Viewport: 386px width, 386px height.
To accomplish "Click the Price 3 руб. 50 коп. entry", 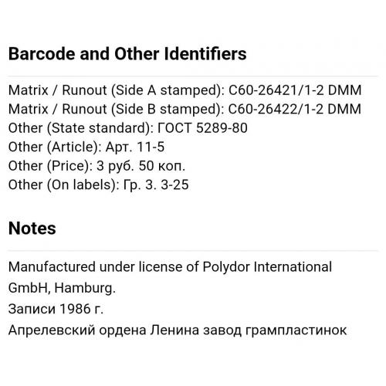I will [x=96, y=166].
